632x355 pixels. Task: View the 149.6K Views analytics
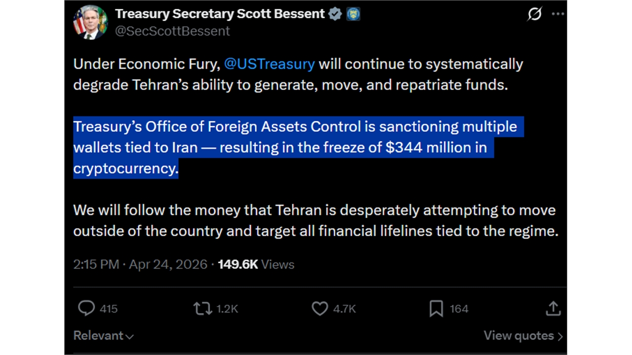point(256,264)
